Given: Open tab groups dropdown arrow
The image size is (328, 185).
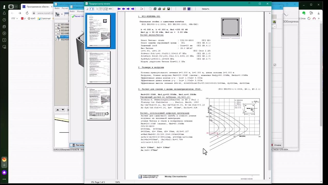Looking at the screenshot, I should pos(16,7).
